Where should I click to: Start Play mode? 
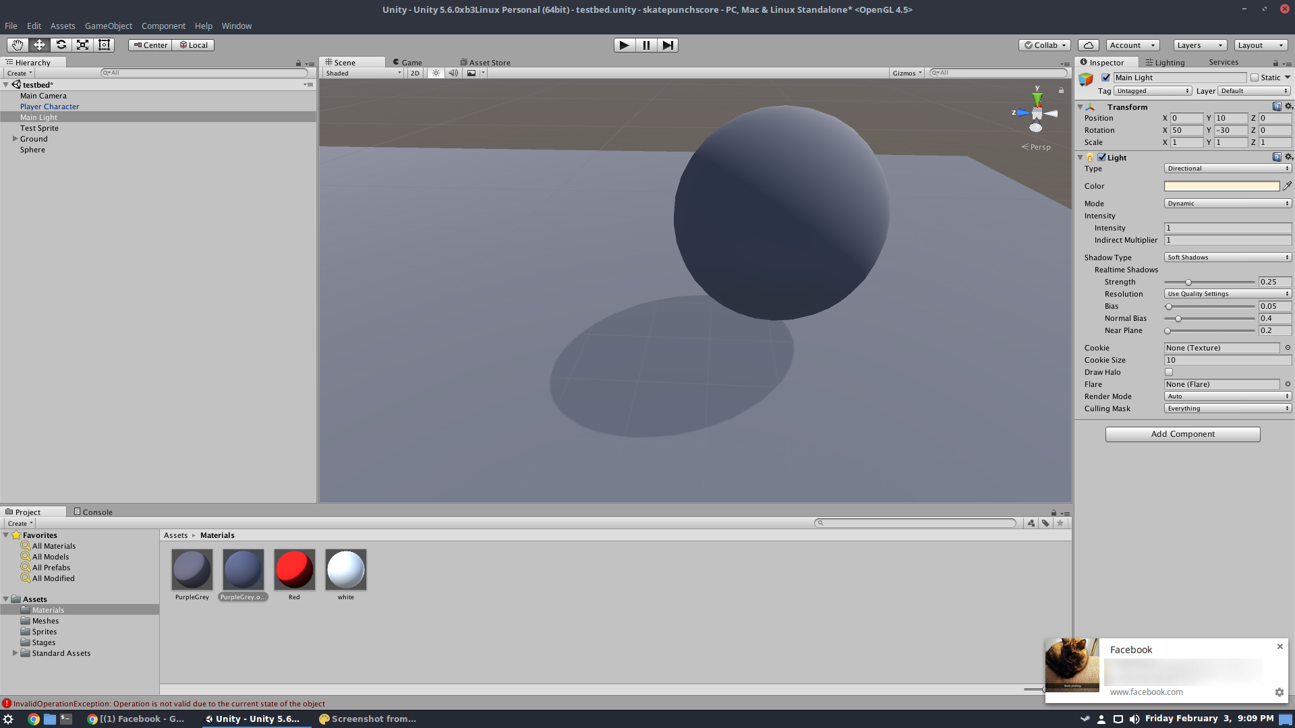(625, 45)
